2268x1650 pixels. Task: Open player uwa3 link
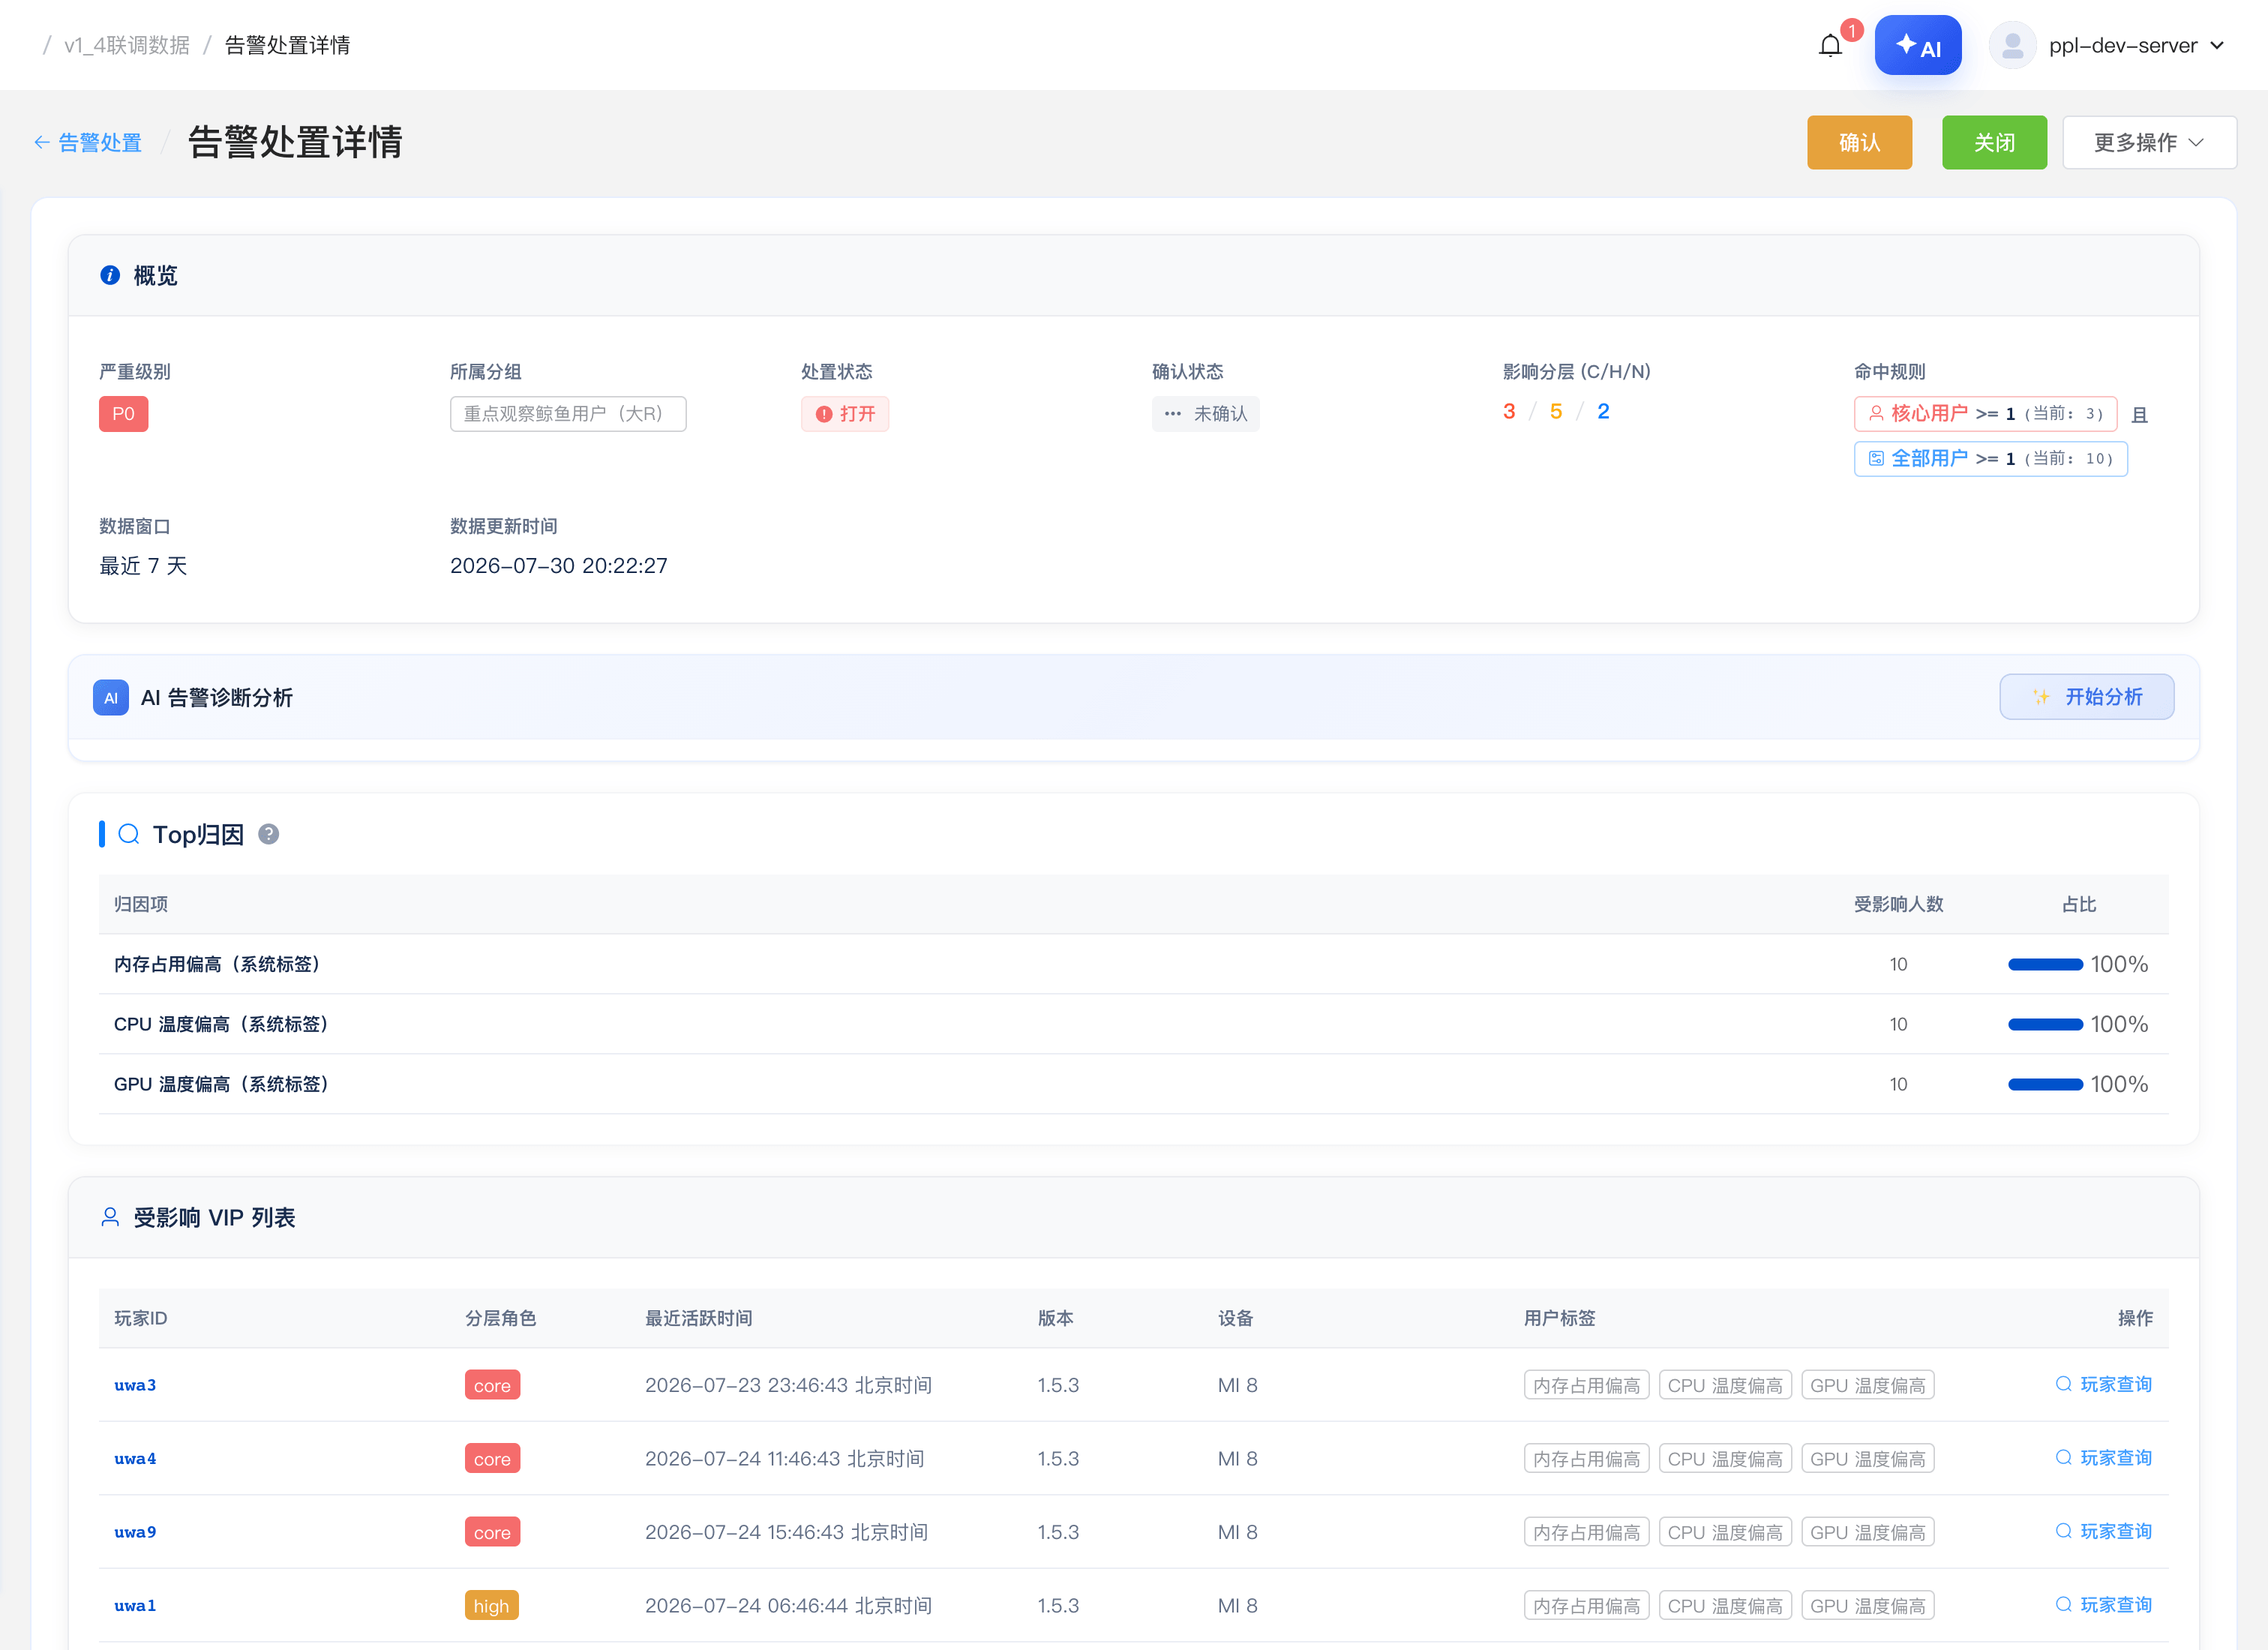[x=135, y=1385]
